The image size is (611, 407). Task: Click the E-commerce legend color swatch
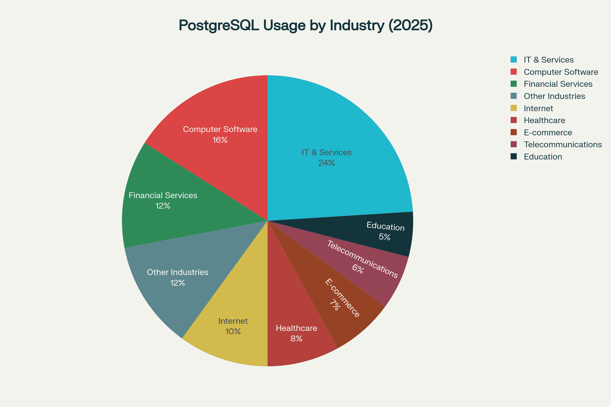click(x=513, y=132)
